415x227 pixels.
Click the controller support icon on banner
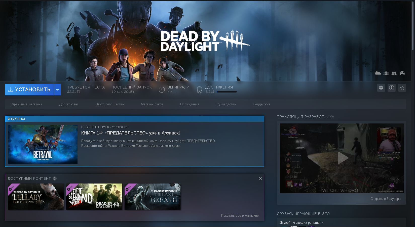402,73
